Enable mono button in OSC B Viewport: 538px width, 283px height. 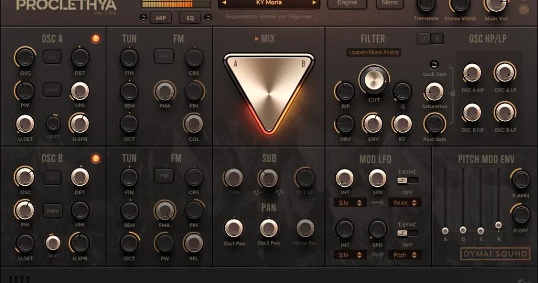click(x=53, y=211)
